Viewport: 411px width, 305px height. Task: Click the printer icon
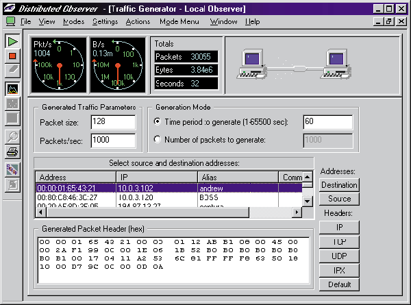pyautogui.click(x=12, y=151)
